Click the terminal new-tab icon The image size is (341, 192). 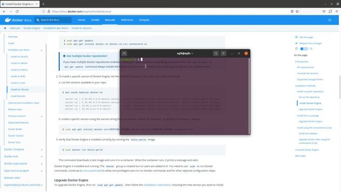[124, 53]
